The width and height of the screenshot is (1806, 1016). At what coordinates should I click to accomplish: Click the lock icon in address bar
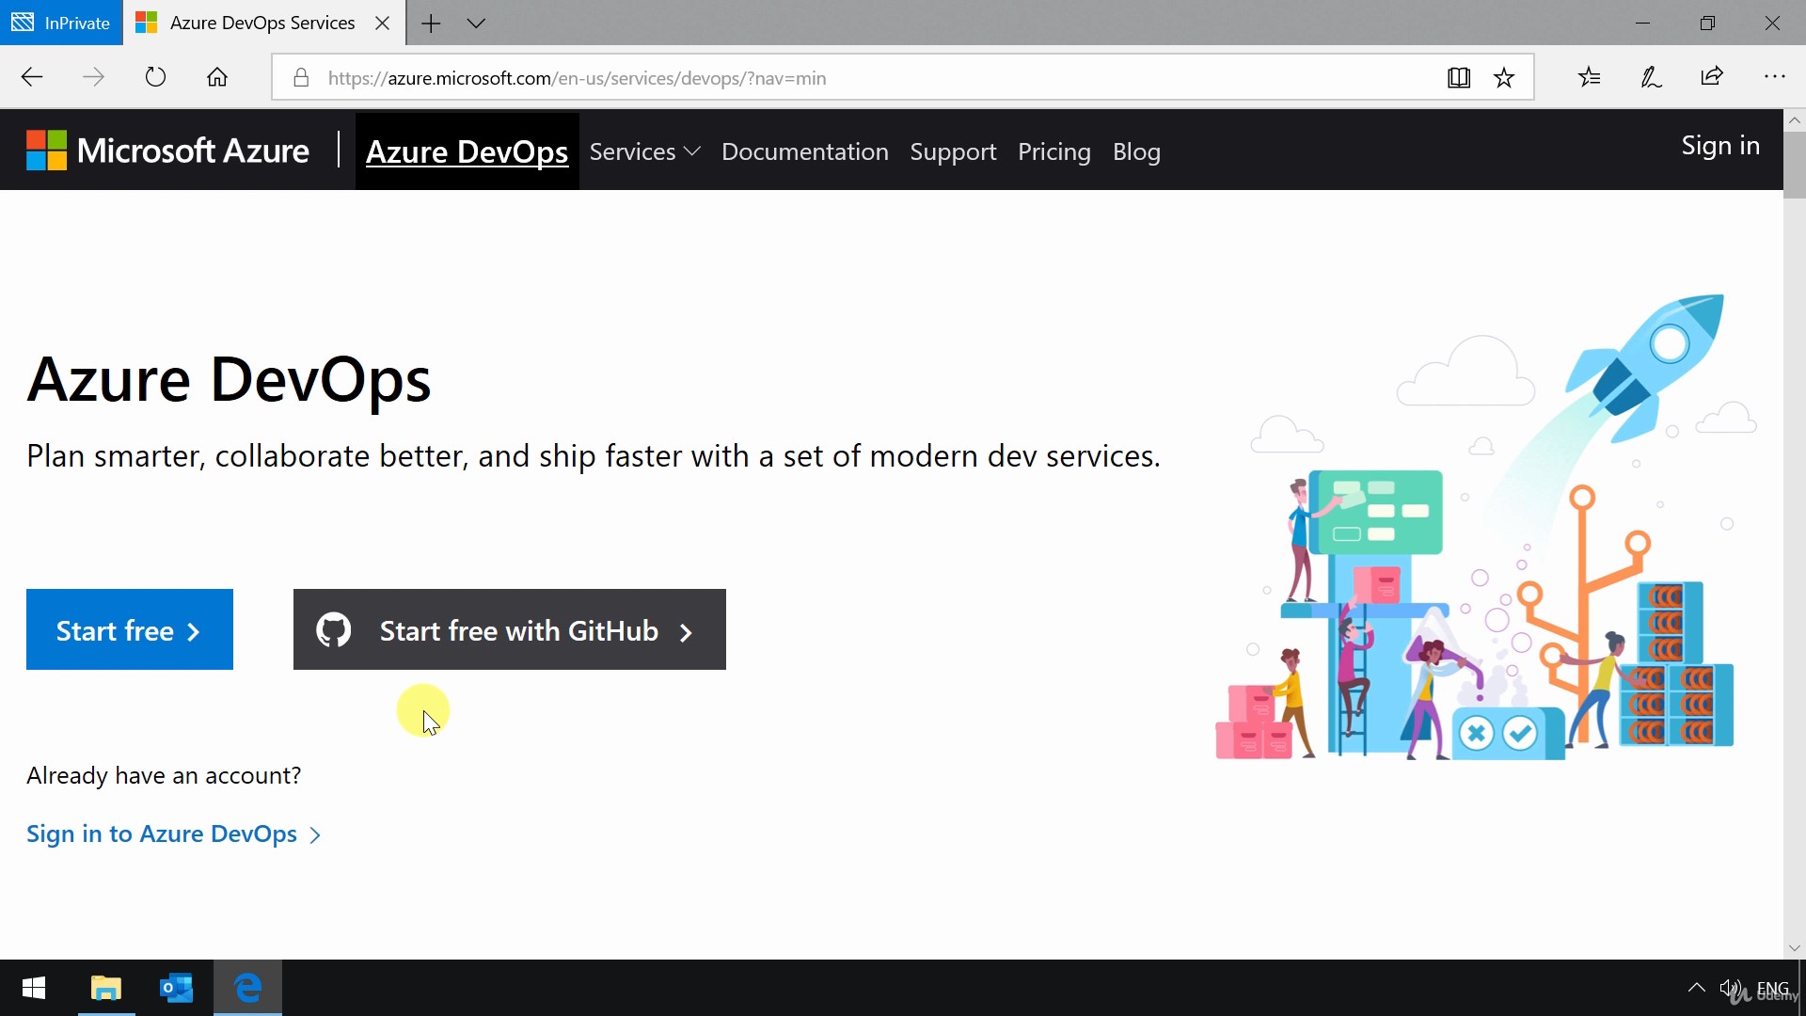[301, 78]
